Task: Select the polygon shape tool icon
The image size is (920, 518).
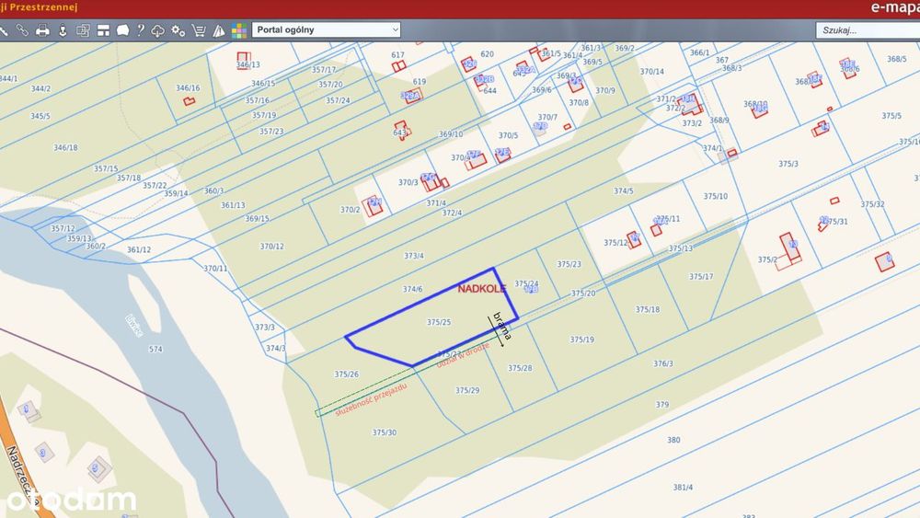Action: click(122, 30)
